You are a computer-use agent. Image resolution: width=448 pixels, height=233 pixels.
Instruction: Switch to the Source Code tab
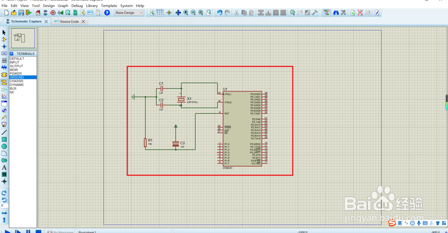point(69,22)
